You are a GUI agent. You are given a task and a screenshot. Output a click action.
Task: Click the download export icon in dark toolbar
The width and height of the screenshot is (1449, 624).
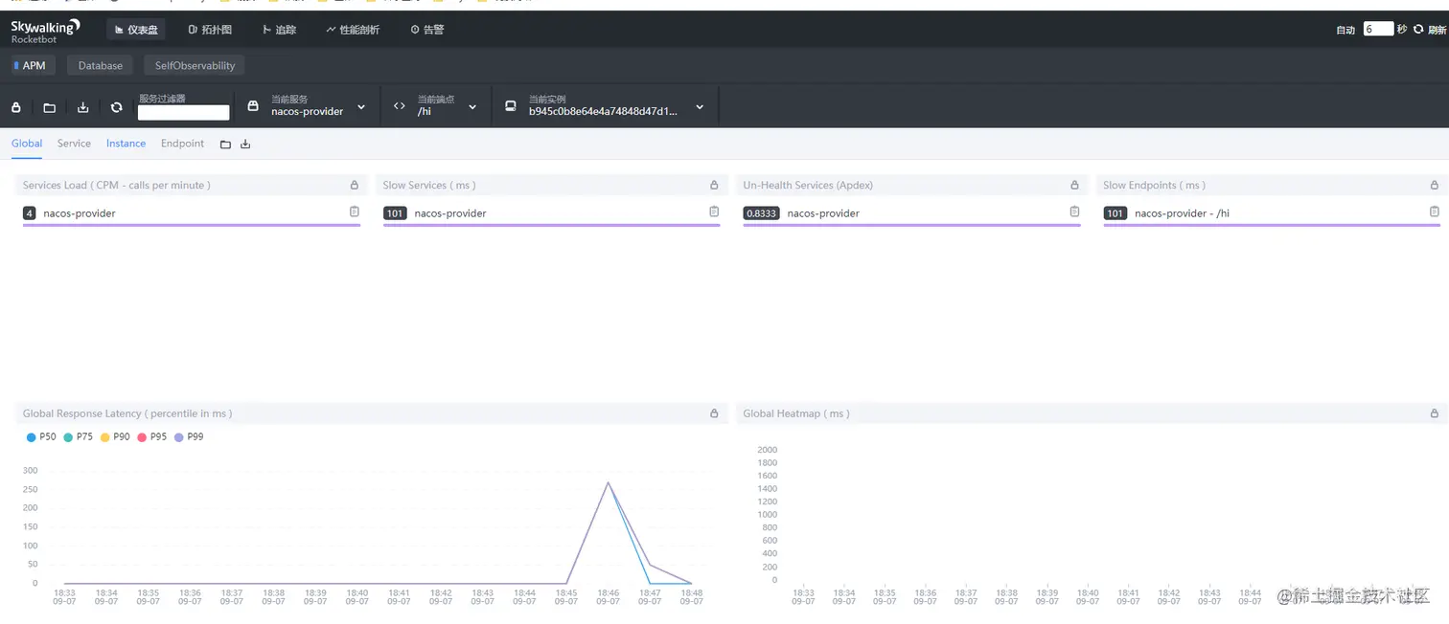pos(83,107)
